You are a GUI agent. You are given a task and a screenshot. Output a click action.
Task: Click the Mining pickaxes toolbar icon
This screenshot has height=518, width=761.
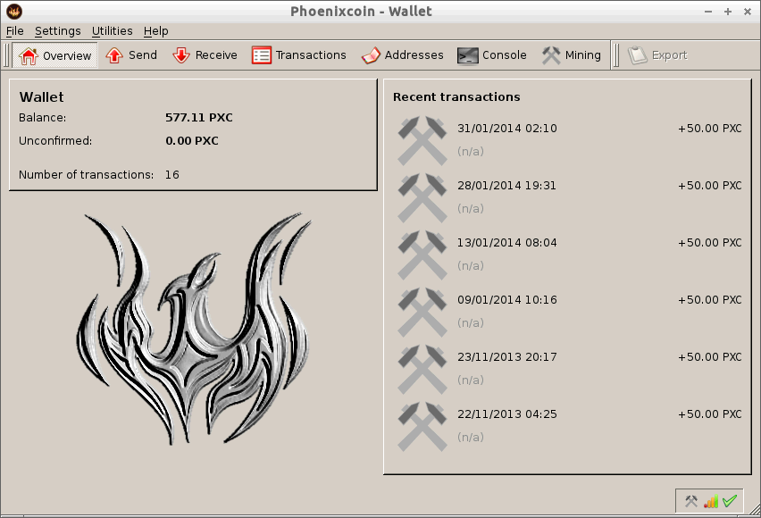click(x=551, y=55)
